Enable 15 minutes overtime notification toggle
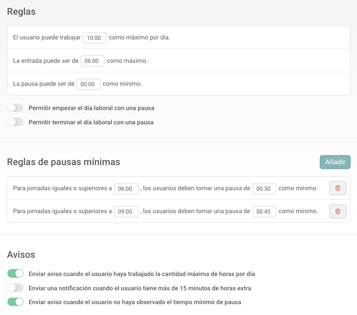Screen dimensions: 357x315 (16, 288)
